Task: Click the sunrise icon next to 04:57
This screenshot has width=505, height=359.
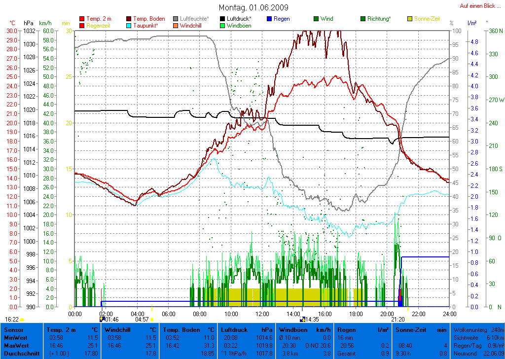Action: (x=152, y=320)
